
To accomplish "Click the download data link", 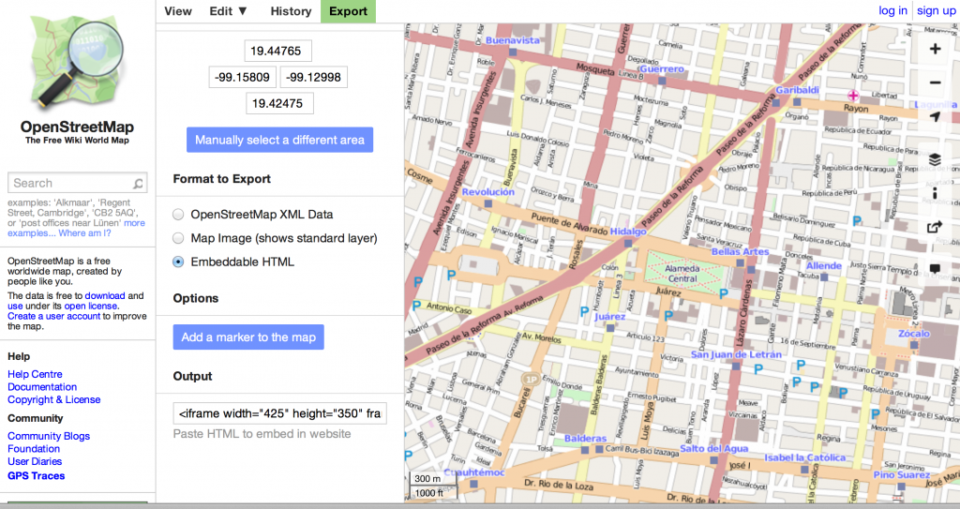I will [x=105, y=296].
